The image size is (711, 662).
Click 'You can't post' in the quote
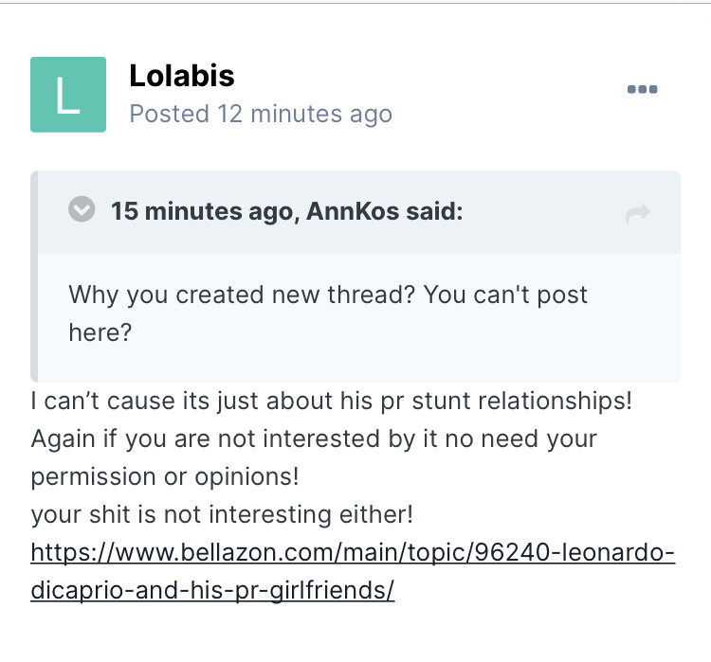coord(505,294)
